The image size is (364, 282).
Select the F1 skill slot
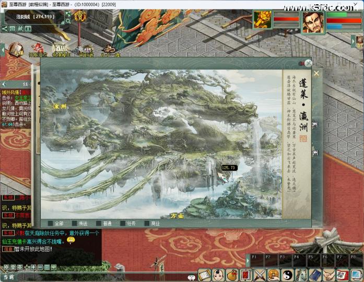pyautogui.click(x=257, y=261)
